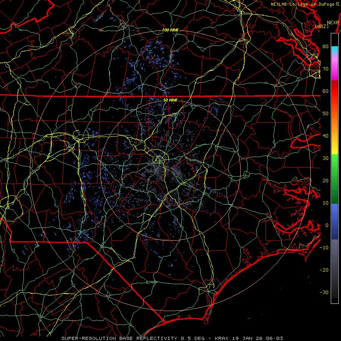This screenshot has width=341, height=341.
Task: Click the 10 value on the dBZ scale
Action: (x=325, y=203)
